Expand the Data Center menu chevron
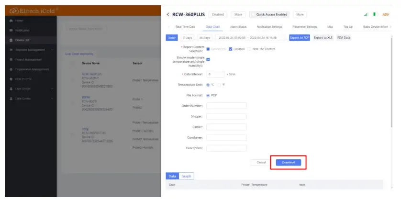The width and height of the screenshot is (401, 199). click(52, 99)
